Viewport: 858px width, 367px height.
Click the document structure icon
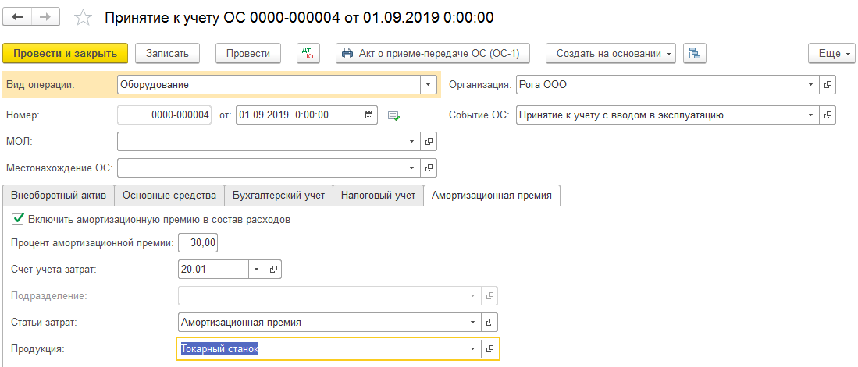tap(694, 53)
